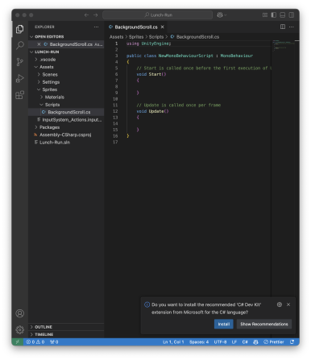The width and height of the screenshot is (311, 360).
Task: Change the LF end of line sequence
Action: (234, 341)
